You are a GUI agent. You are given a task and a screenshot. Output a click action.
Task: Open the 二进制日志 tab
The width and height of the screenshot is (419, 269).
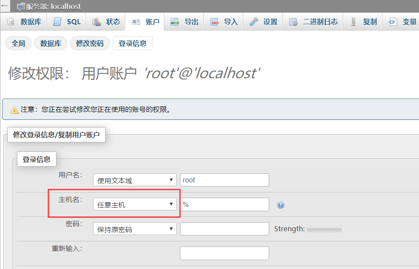click(312, 22)
